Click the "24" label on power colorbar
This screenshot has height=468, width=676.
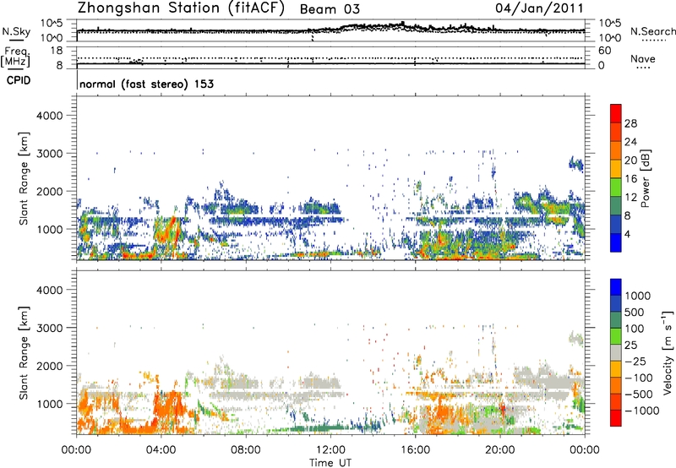tap(630, 142)
